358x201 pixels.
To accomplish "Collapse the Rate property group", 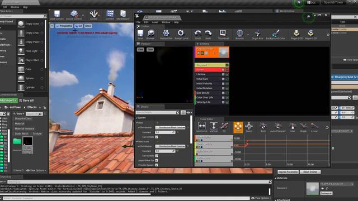I will (137, 123).
